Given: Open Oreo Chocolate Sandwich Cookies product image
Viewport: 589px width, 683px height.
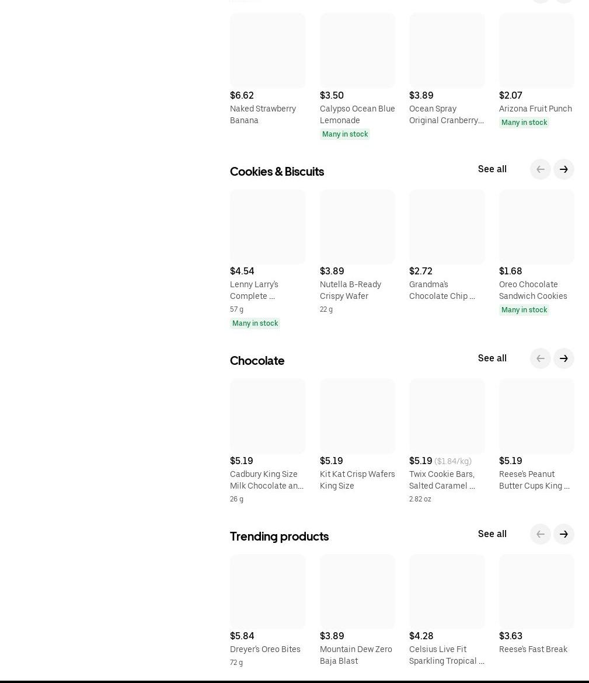Looking at the screenshot, I should tap(536, 226).
